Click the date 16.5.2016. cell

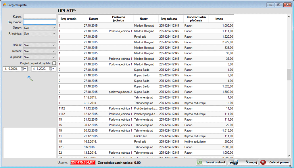(x=95, y=142)
